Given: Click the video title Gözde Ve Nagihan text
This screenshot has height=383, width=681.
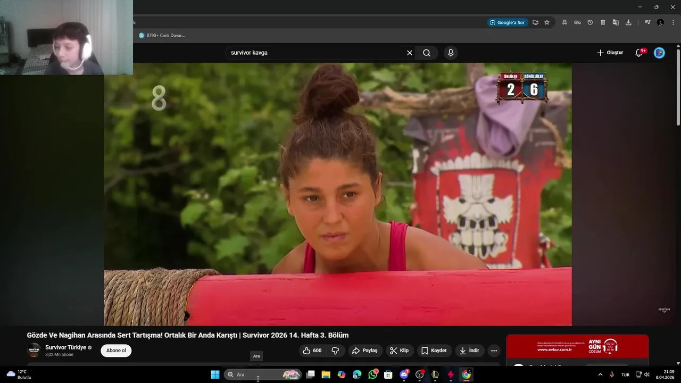Looking at the screenshot, I should click(x=187, y=335).
